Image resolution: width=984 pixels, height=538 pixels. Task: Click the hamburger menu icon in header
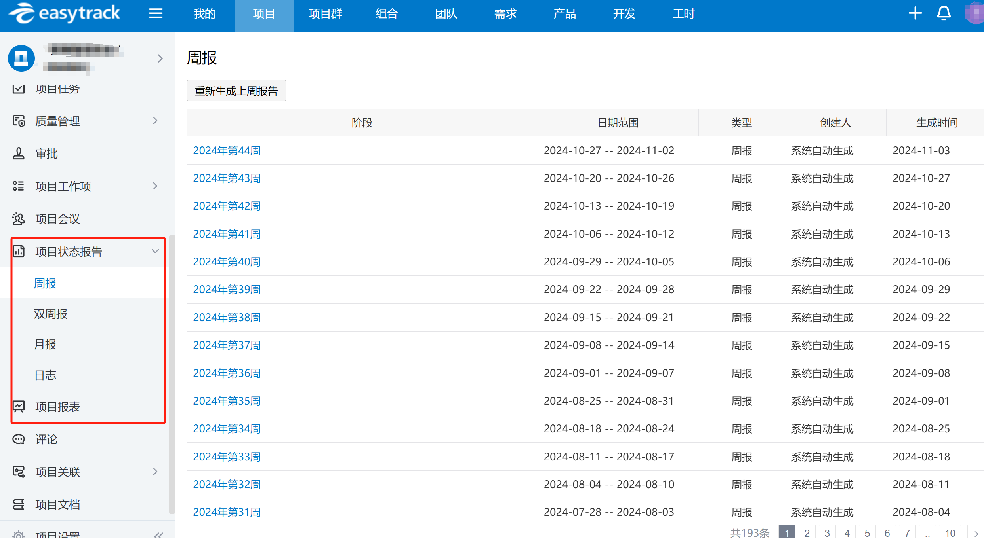[156, 14]
